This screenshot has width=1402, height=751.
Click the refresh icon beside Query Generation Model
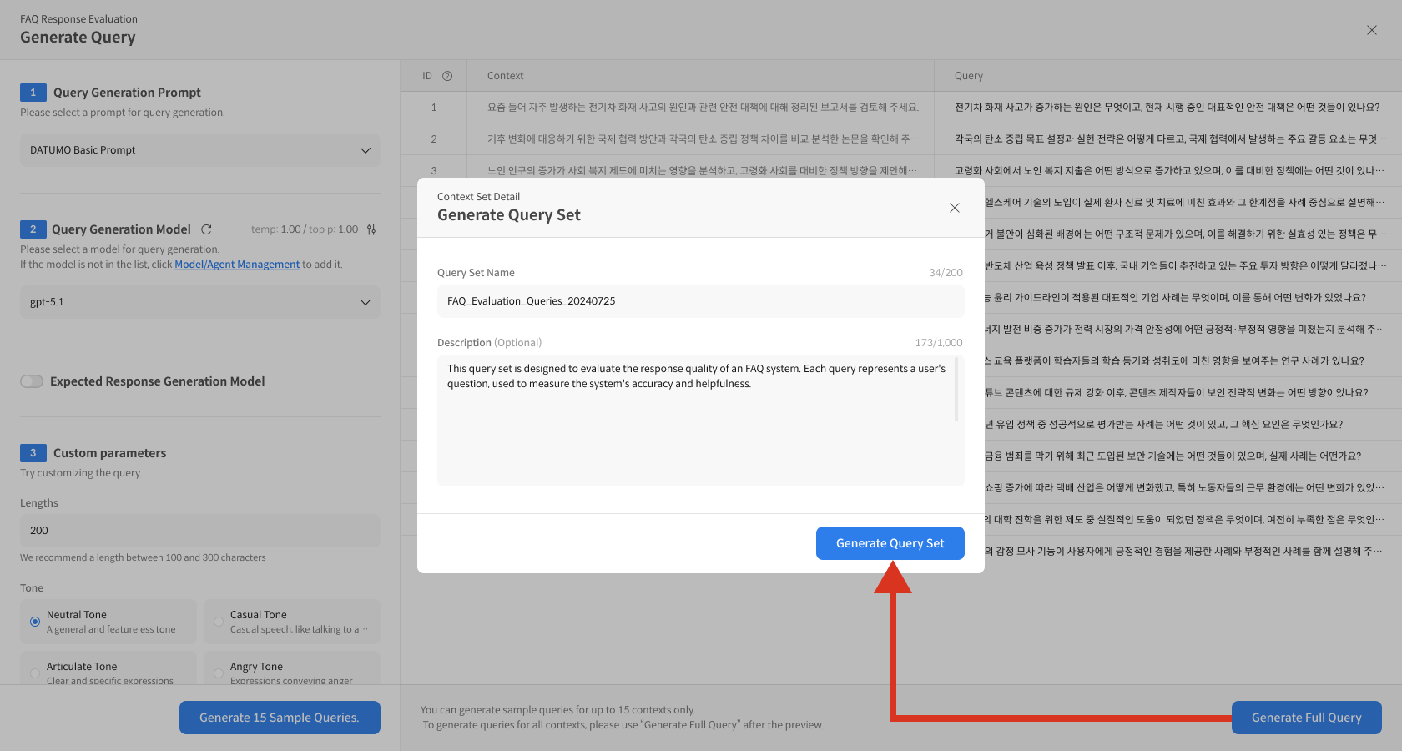click(206, 229)
